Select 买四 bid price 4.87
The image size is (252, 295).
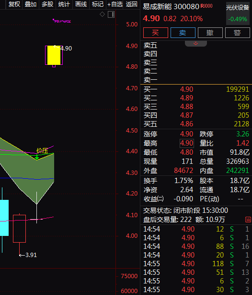[x=186, y=115]
